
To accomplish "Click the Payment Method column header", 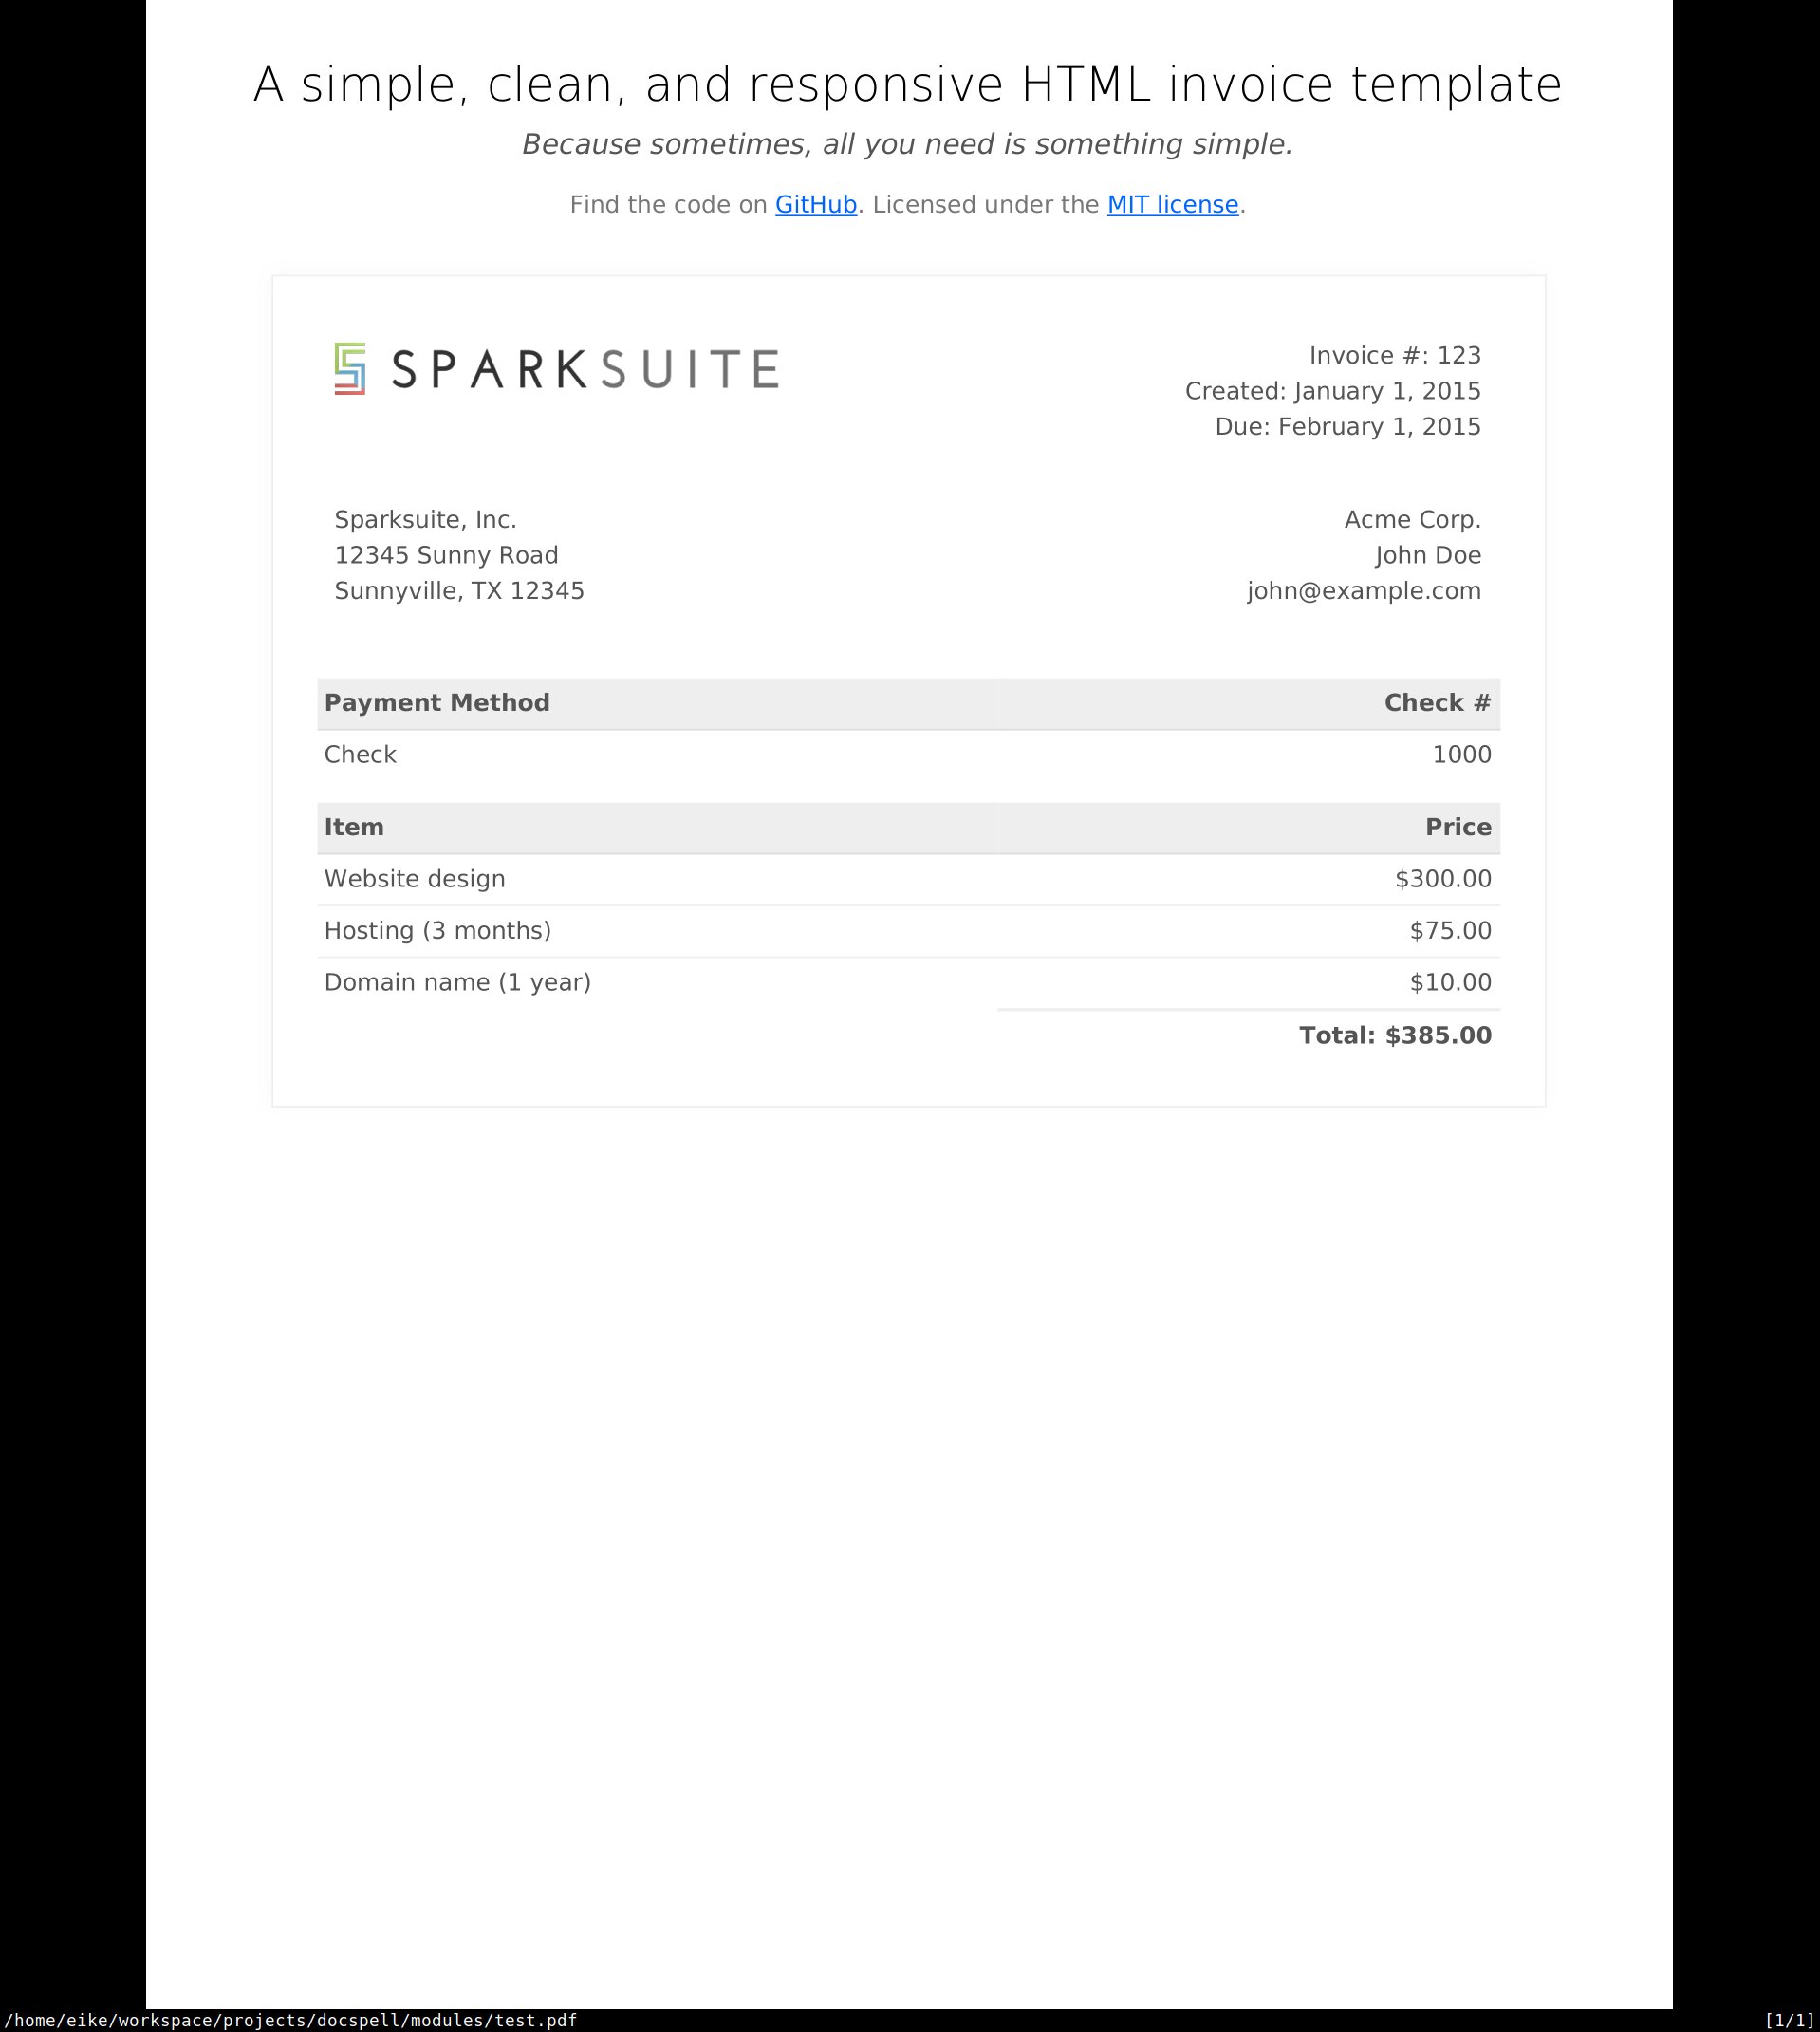I will click(x=437, y=703).
